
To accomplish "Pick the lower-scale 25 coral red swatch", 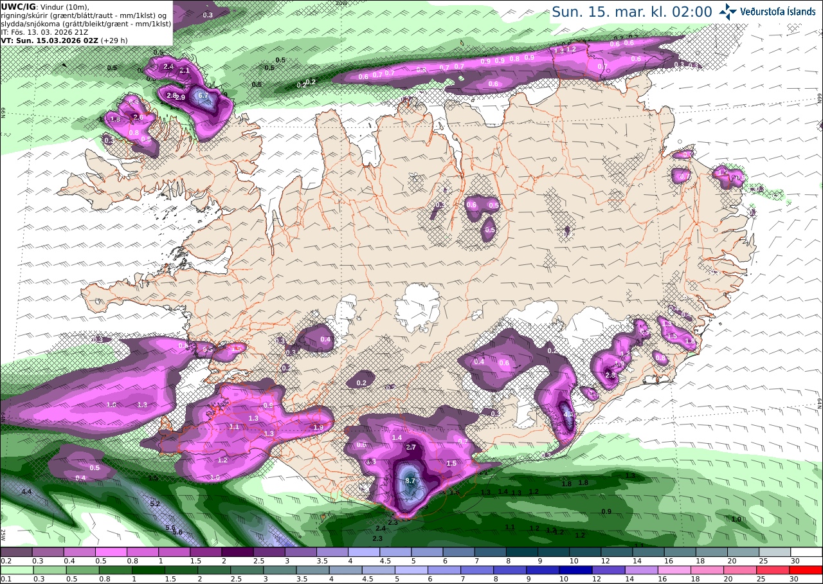I will coord(773,570).
